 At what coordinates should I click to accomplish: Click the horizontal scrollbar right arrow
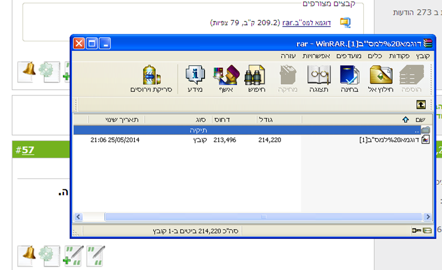(428, 216)
